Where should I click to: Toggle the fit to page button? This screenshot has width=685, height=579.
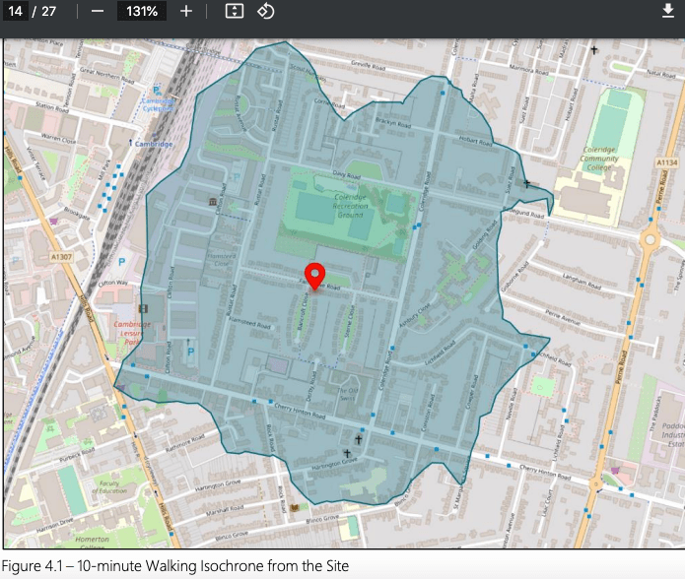234,11
